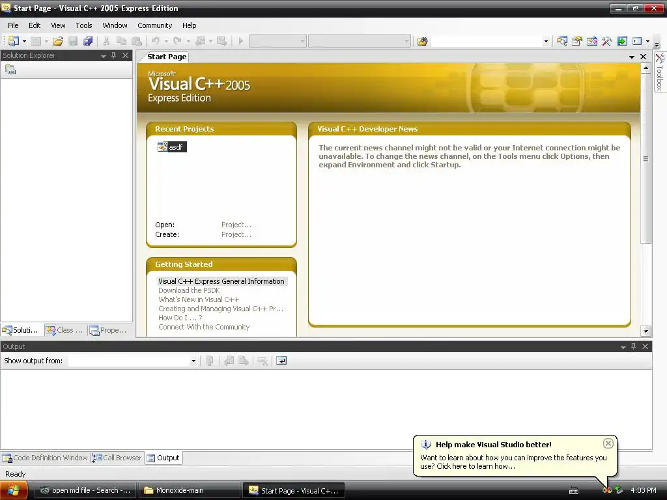The height and width of the screenshot is (500, 667).
Task: Click the Undo toolbar icon
Action: pos(155,41)
